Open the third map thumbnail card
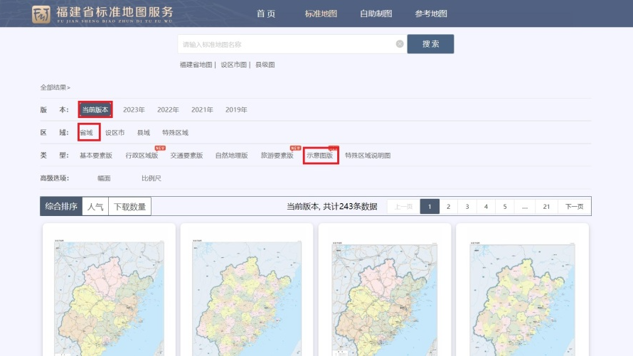 (x=384, y=291)
